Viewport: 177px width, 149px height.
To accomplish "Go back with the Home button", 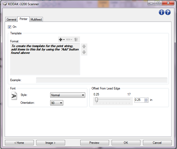I will point(19,143).
